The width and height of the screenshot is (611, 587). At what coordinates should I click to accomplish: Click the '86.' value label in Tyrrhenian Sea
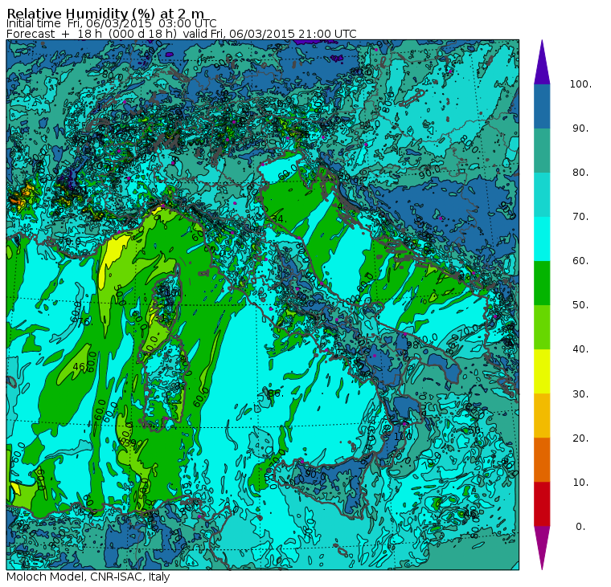pos(274,393)
